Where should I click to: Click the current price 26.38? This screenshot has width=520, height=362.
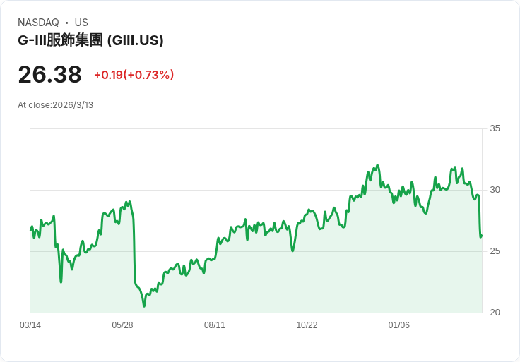pyautogui.click(x=49, y=75)
